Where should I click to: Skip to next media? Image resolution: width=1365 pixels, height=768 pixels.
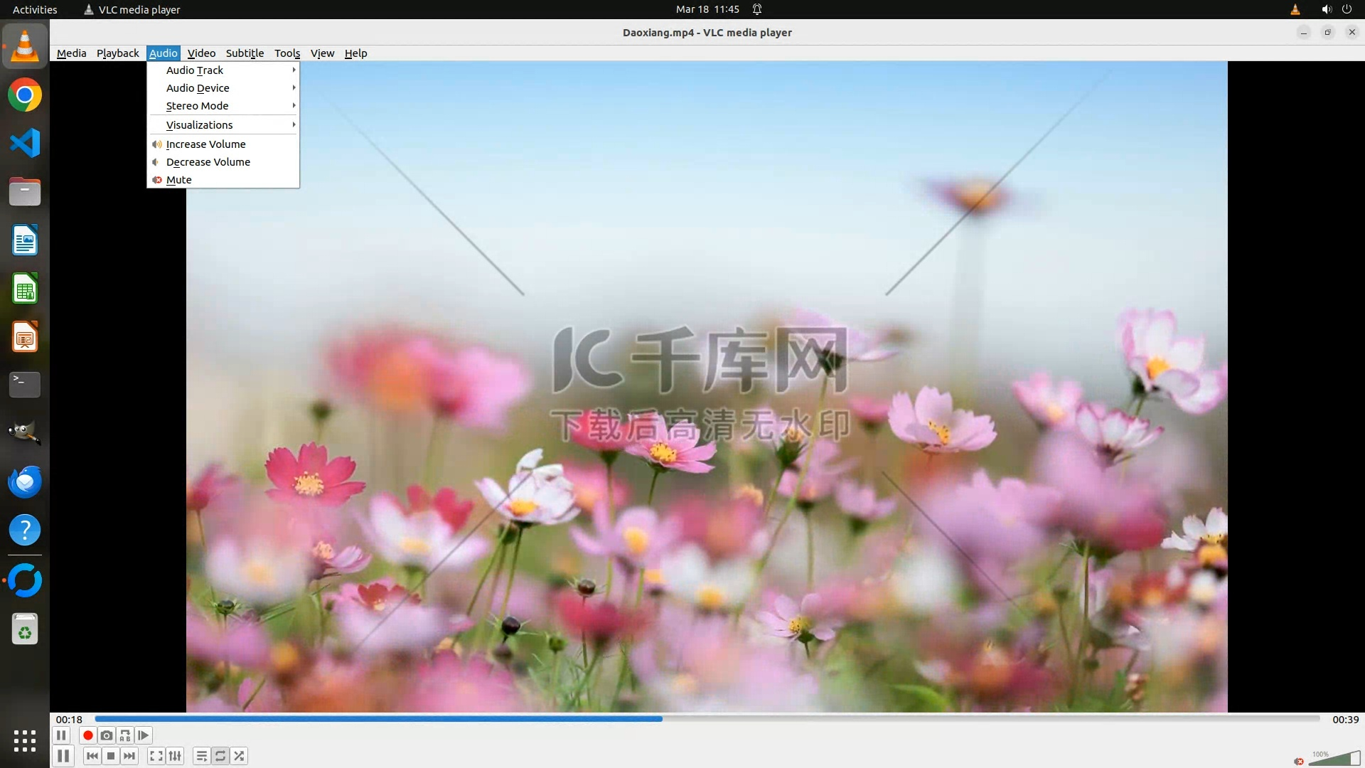pos(129,756)
